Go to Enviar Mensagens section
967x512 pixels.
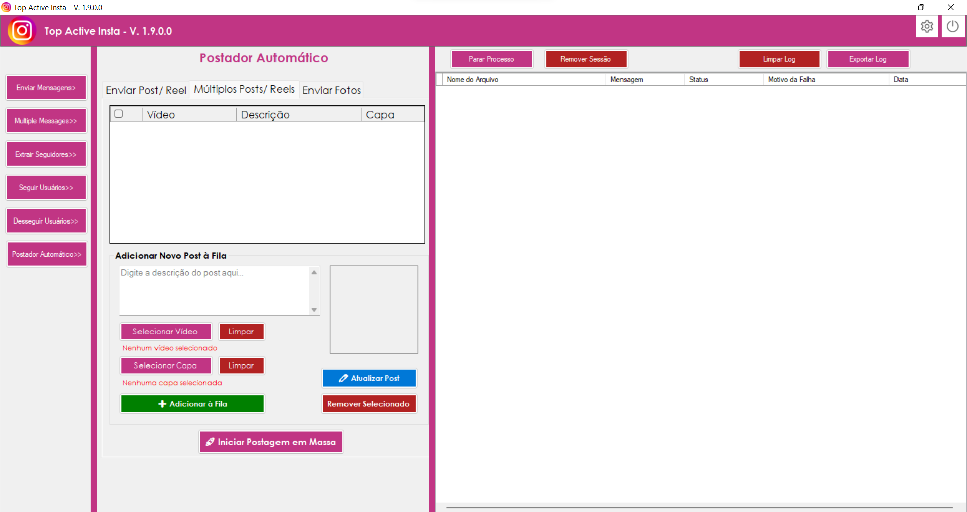(x=46, y=88)
